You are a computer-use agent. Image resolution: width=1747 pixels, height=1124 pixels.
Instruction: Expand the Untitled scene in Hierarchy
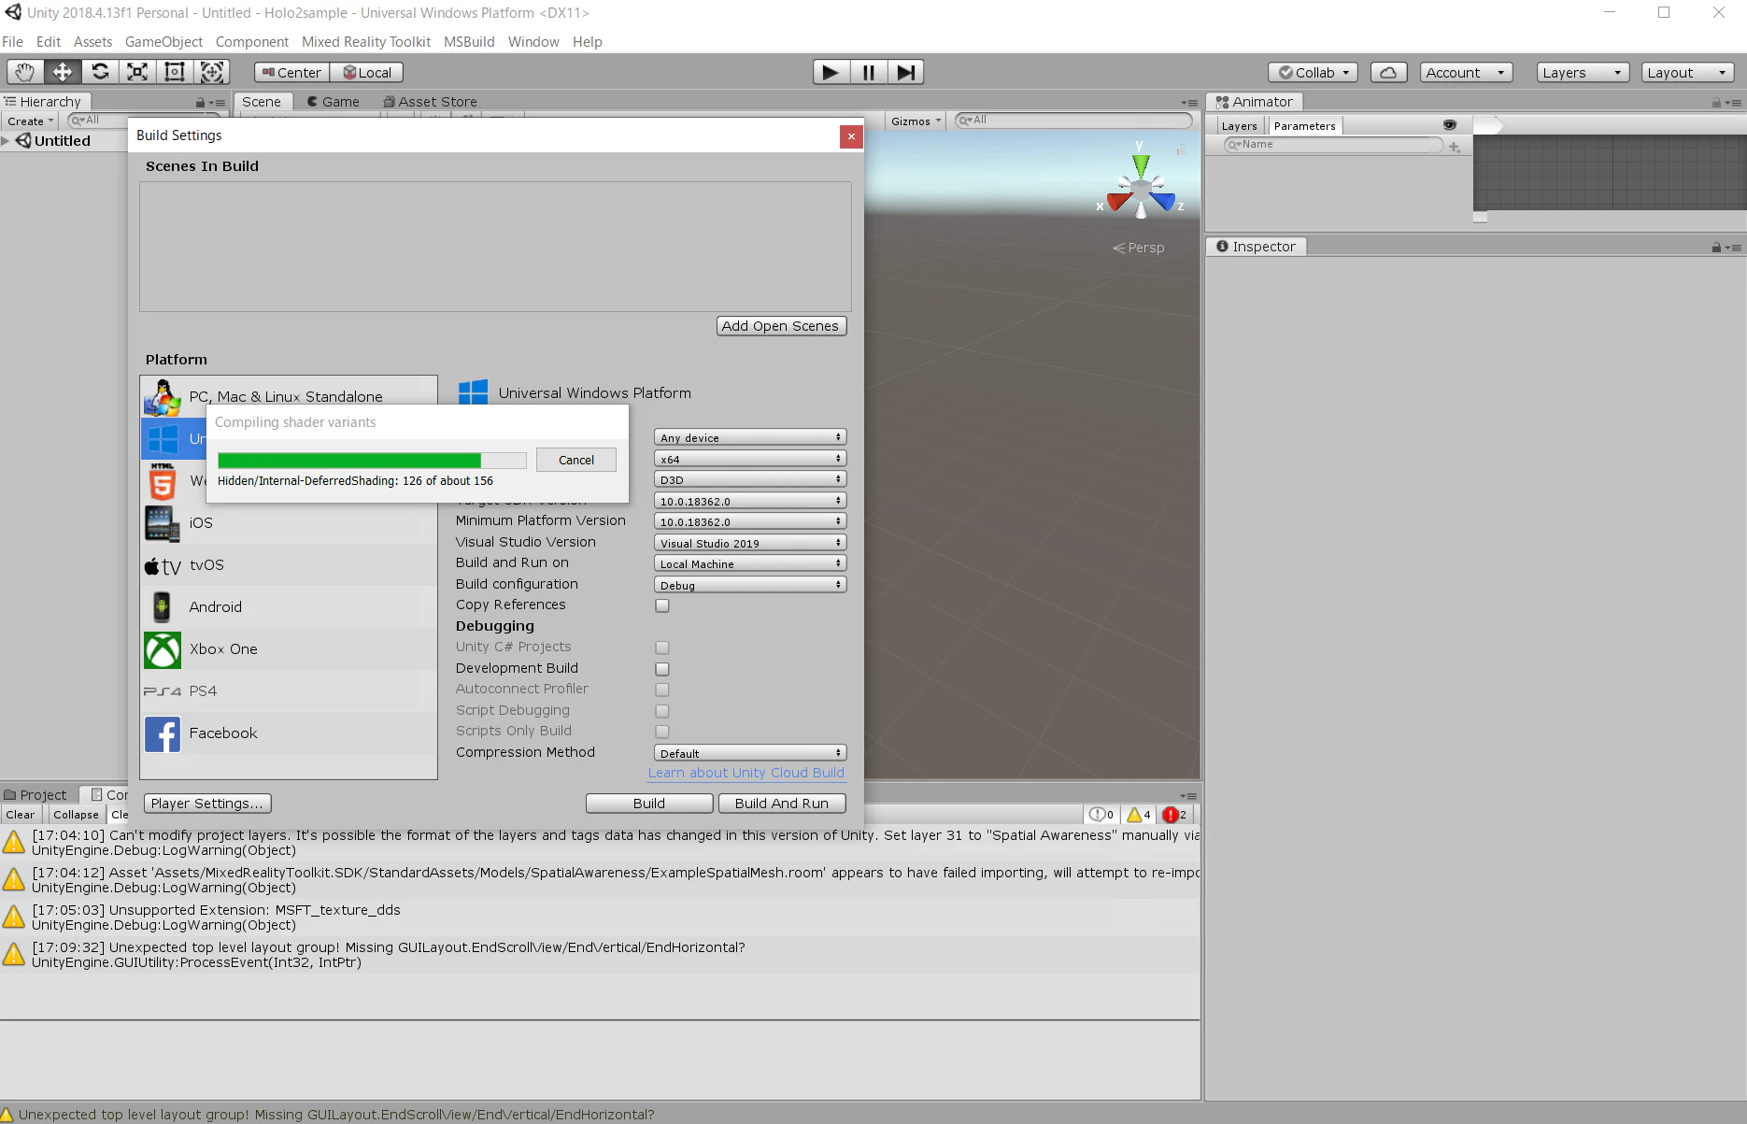point(6,141)
